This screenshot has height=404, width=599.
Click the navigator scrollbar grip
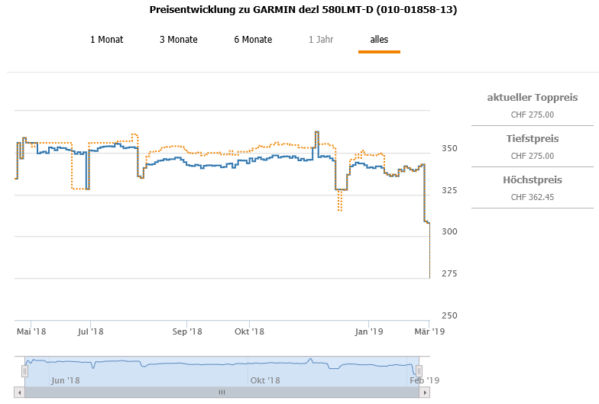click(x=222, y=393)
